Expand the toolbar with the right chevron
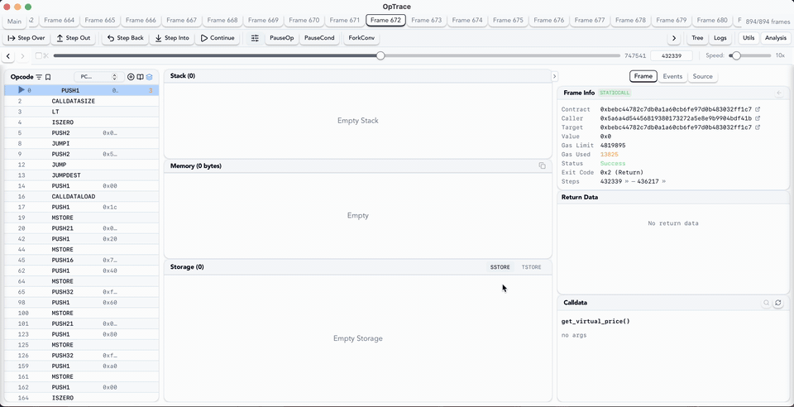Screen dimensions: 794x407 674,38
